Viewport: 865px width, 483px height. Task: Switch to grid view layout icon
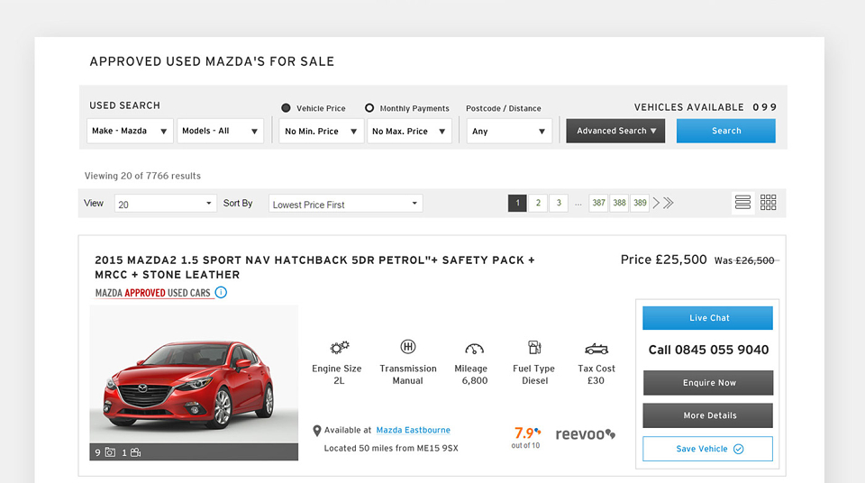(x=768, y=203)
